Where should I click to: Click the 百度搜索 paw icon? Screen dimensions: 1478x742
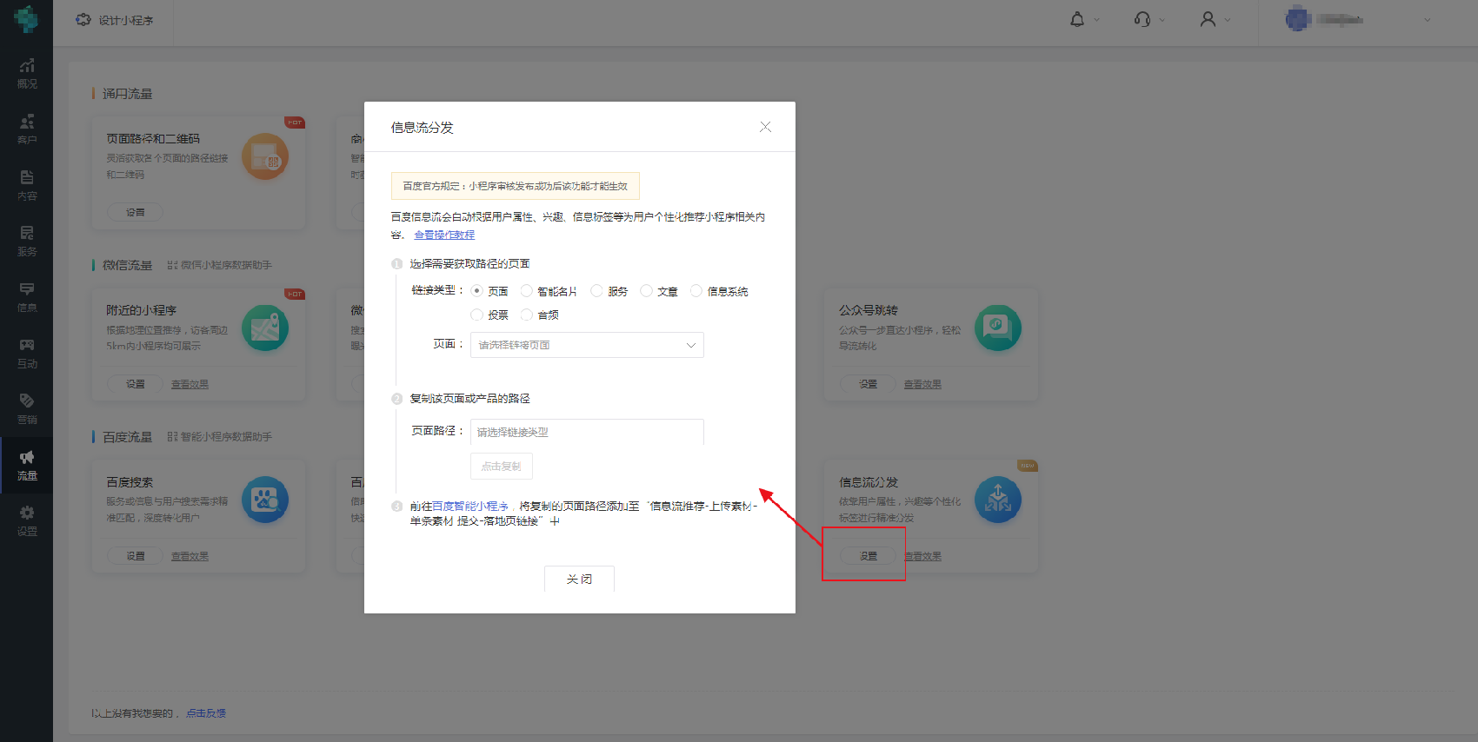point(265,500)
